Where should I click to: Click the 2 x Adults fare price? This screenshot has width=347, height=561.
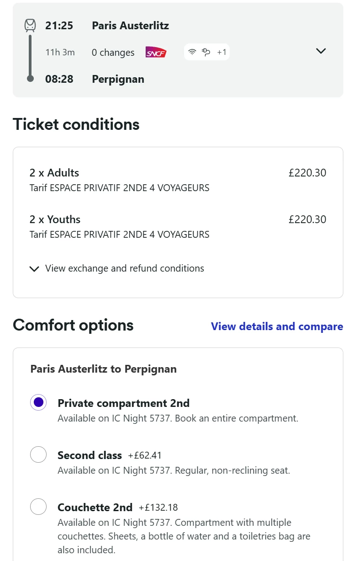click(307, 173)
